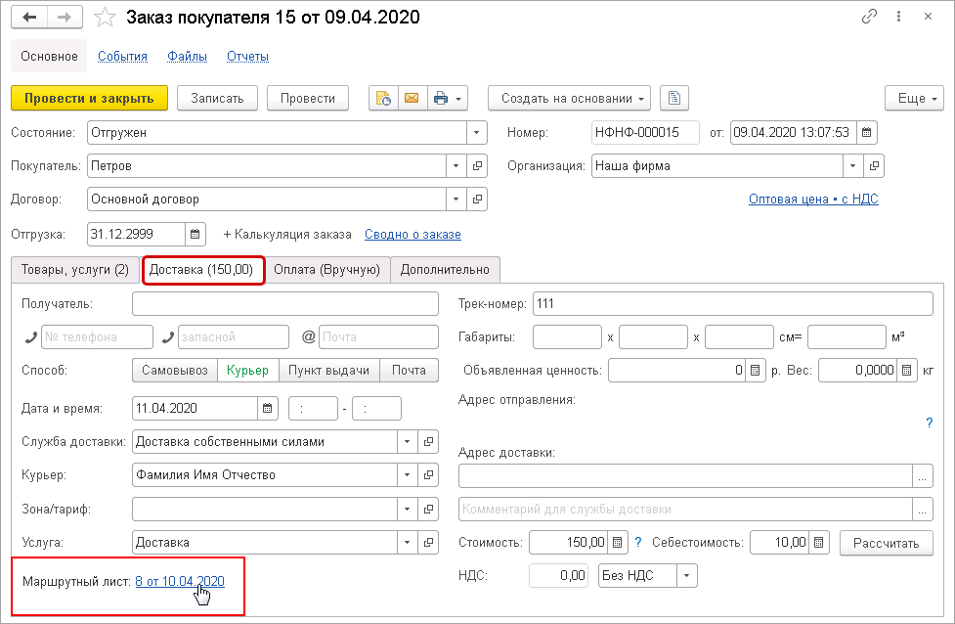Click the copy link icon in title bar
The height and width of the screenshot is (624, 955).
tap(869, 18)
